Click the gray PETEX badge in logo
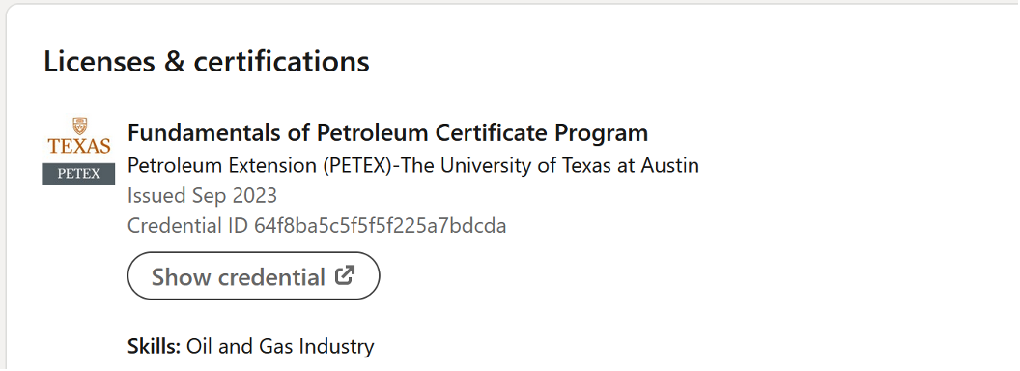The width and height of the screenshot is (1020, 371). pyautogui.click(x=78, y=174)
